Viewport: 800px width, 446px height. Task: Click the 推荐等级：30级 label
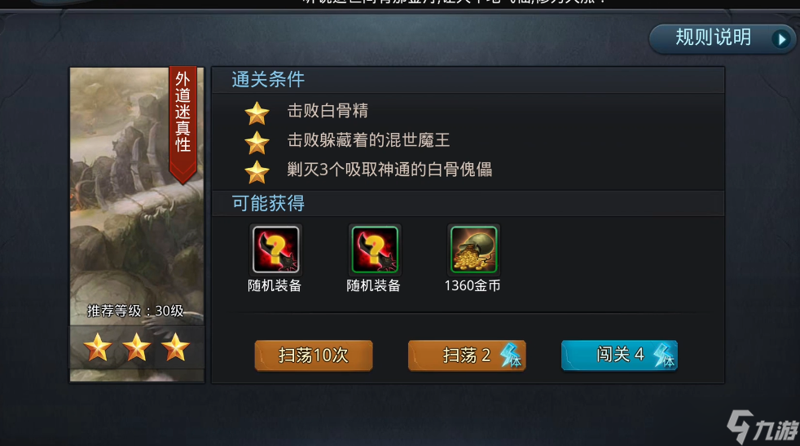(x=135, y=311)
